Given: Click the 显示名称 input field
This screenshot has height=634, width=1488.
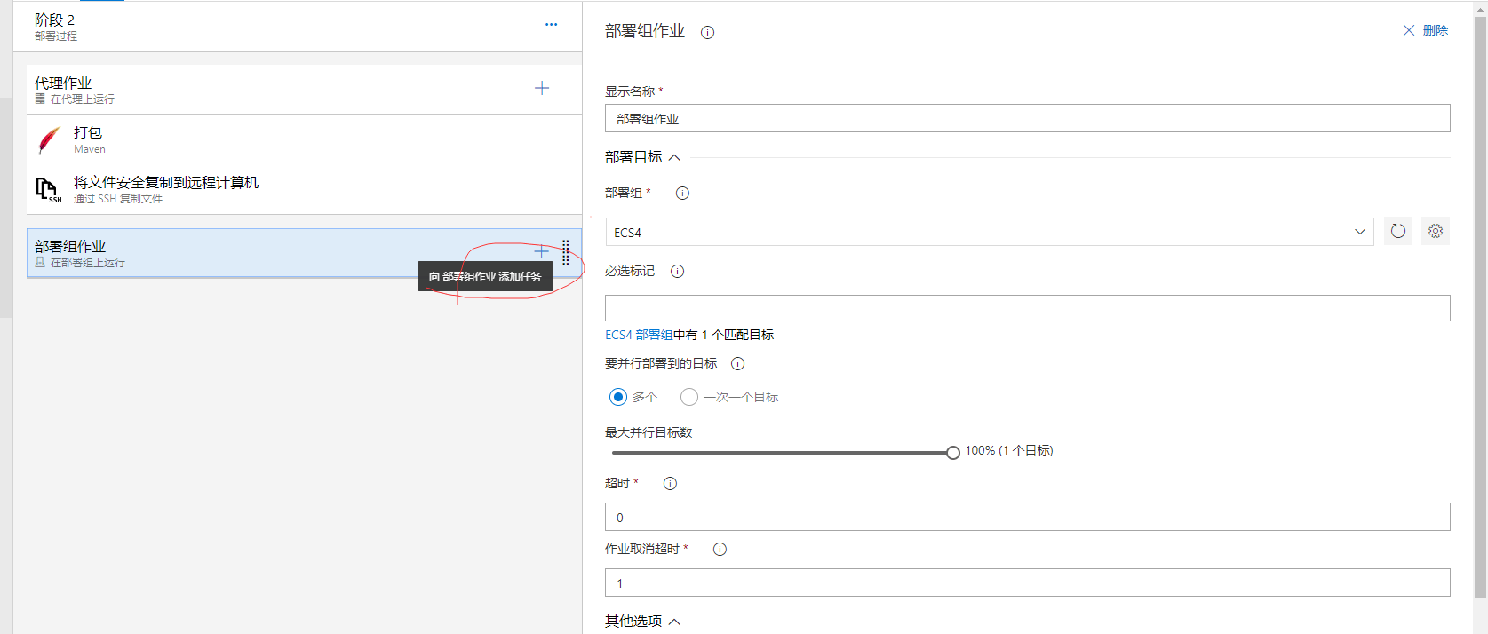Looking at the screenshot, I should click(x=1027, y=119).
